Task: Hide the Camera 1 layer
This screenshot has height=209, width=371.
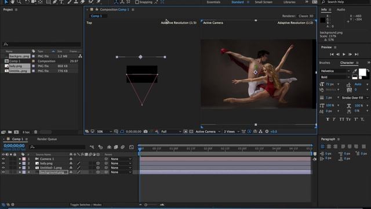Action: tap(3, 159)
